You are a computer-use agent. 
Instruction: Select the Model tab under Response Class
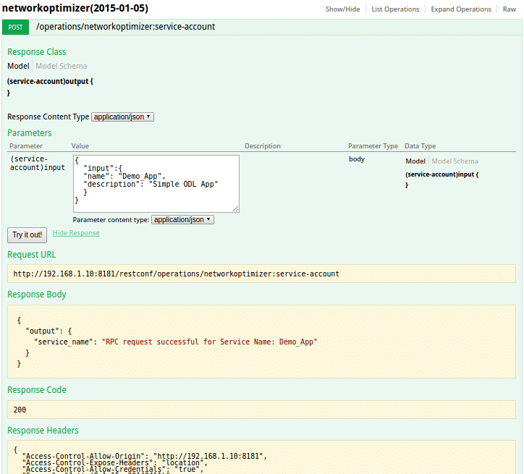tap(18, 66)
